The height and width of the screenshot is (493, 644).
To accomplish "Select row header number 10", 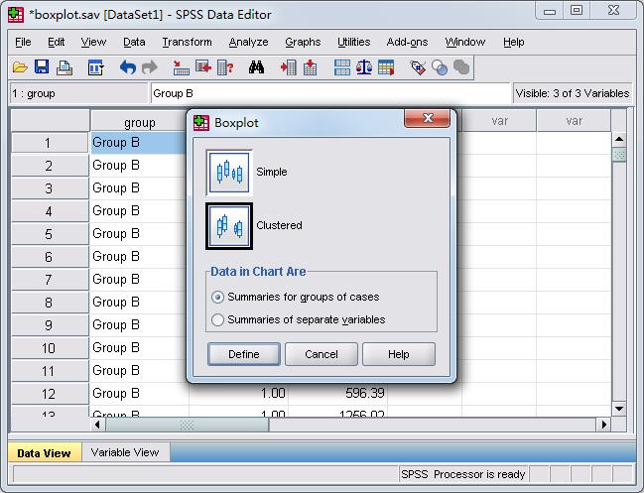I will coord(49,348).
